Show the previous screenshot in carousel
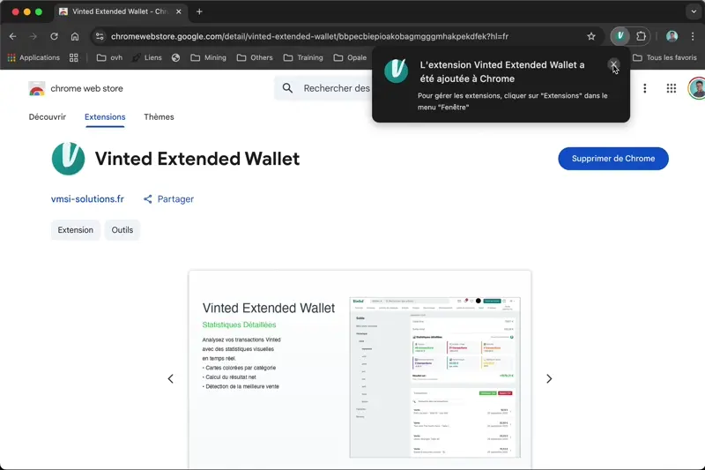The image size is (705, 470). click(170, 378)
